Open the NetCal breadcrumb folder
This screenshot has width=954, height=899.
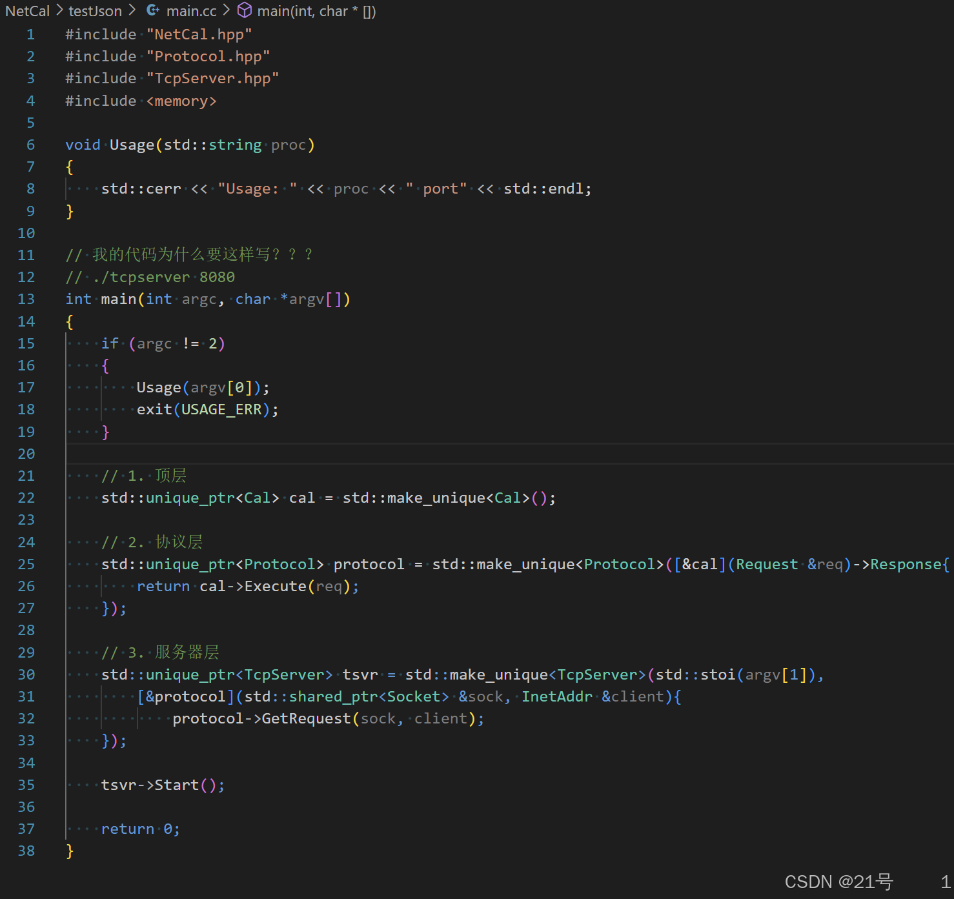(28, 11)
